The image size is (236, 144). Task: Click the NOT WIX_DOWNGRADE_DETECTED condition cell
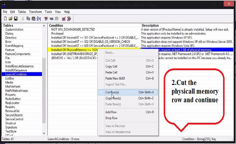tap(73, 30)
